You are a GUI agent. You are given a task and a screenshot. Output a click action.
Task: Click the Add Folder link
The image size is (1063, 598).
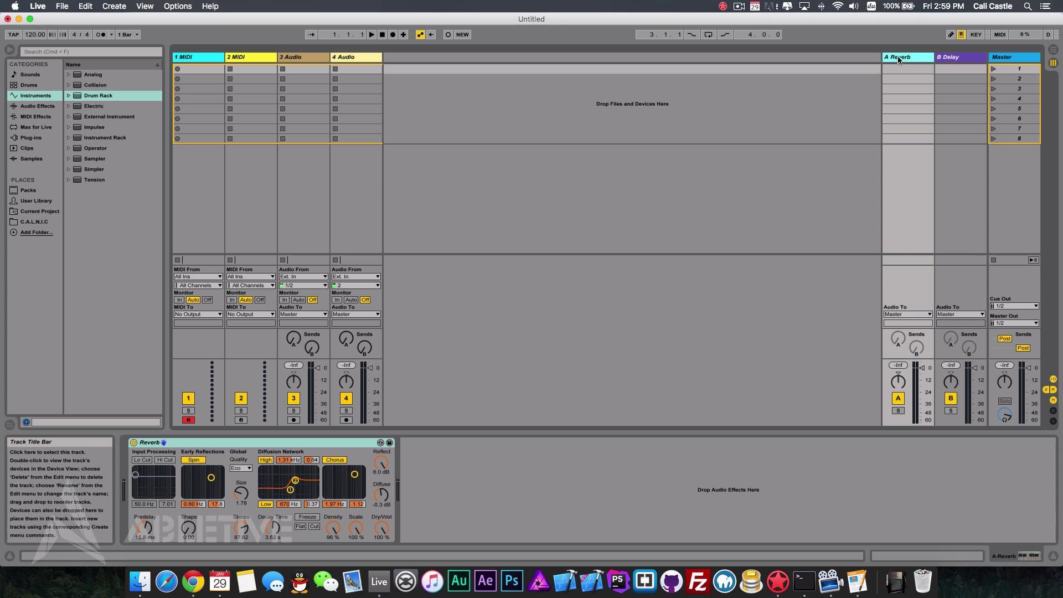37,233
